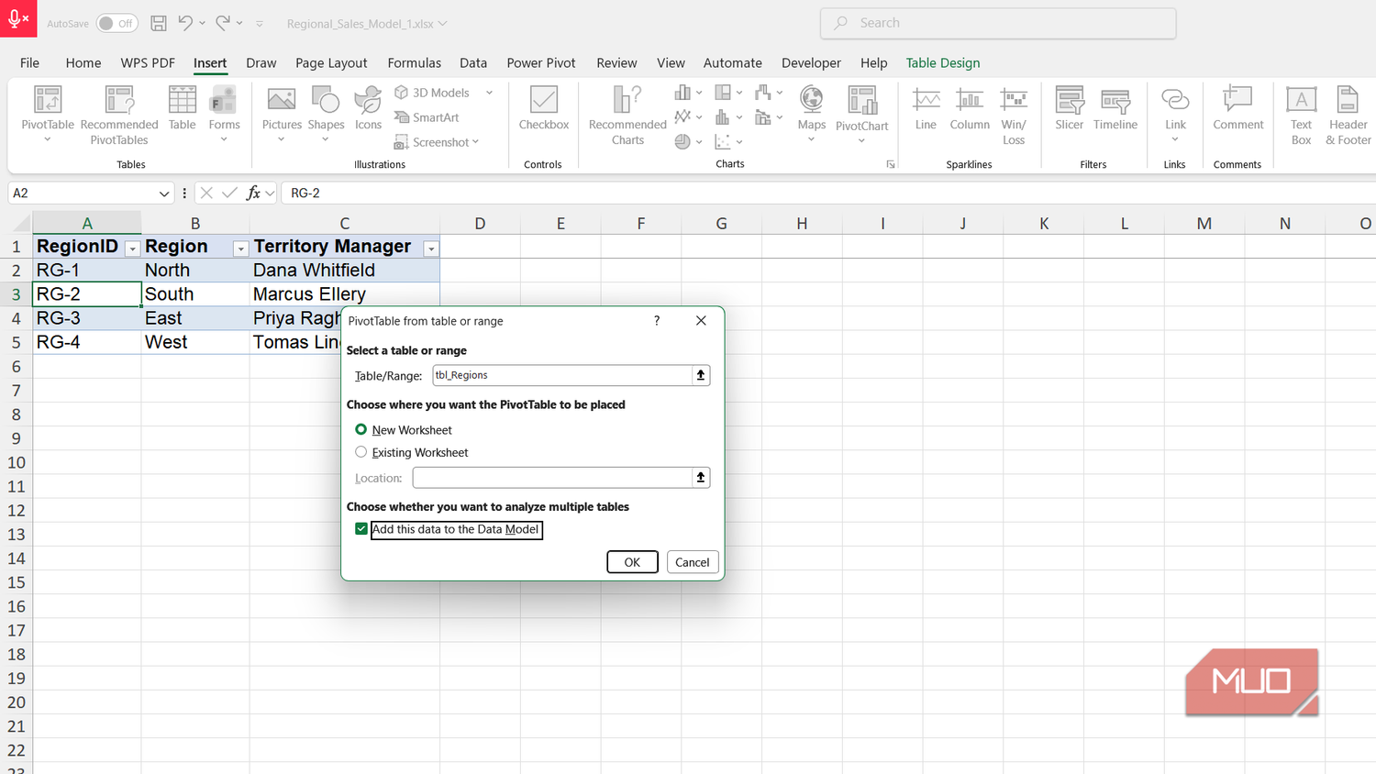1376x774 pixels.
Task: Click the Insert Function fx icon
Action: click(x=254, y=193)
